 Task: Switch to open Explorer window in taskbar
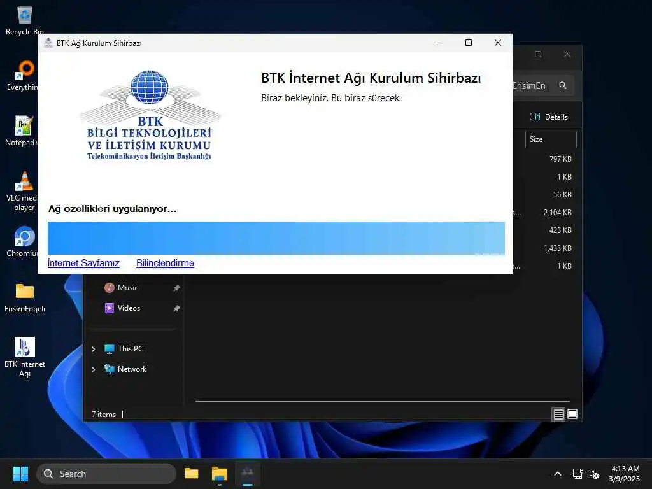point(220,474)
